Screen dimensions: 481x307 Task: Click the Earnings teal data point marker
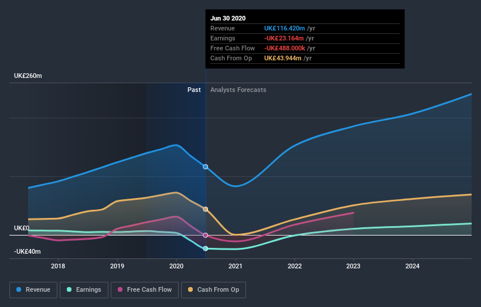click(x=206, y=248)
